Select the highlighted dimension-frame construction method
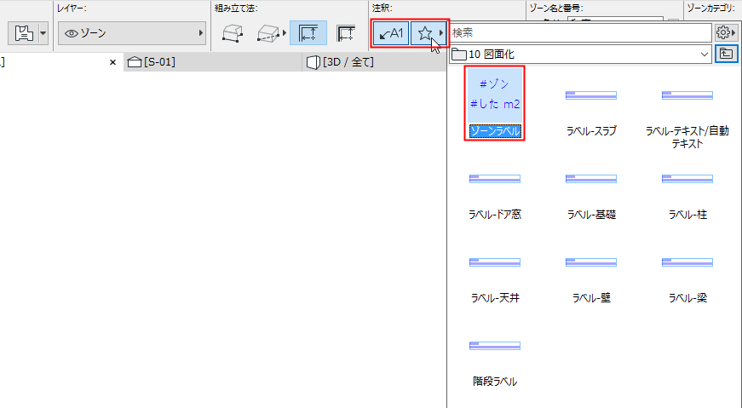742x408 pixels. pos(308,33)
